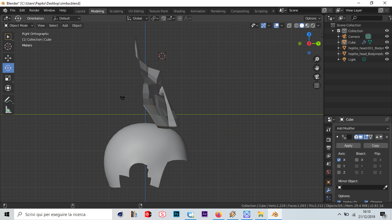Open the Object properties tab
This screenshot has width=392, height=220.
(329, 182)
